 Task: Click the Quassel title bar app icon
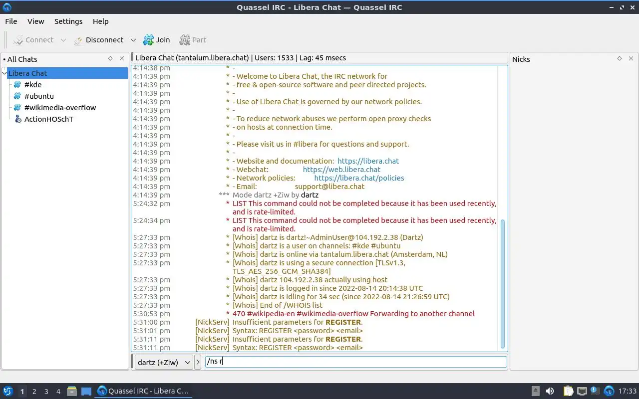point(7,7)
